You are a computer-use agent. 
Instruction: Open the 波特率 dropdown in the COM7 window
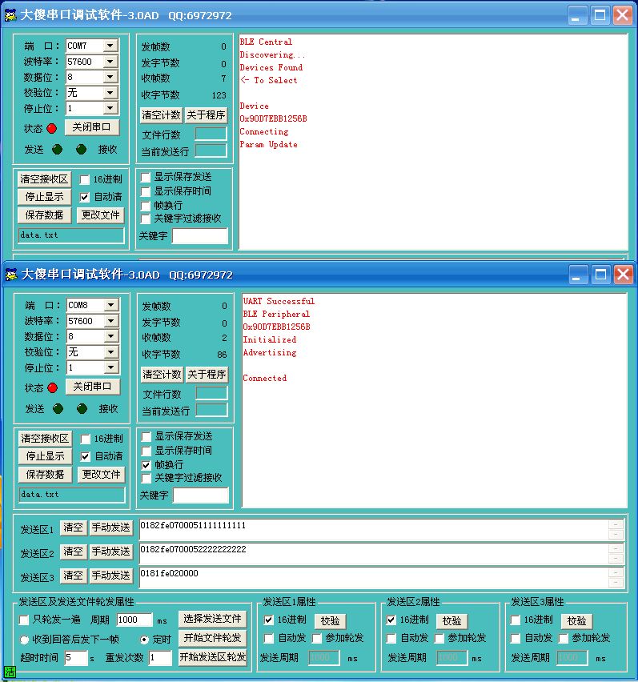[110, 62]
